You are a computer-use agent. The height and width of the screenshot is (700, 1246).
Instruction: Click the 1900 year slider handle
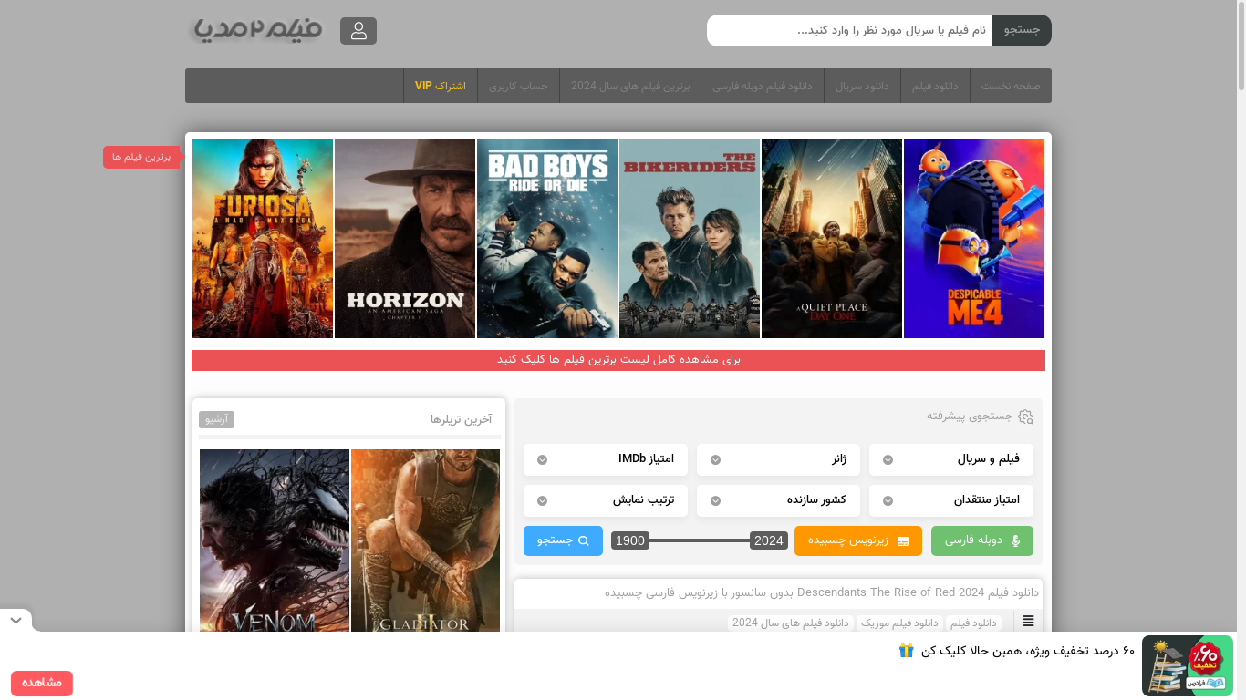pos(630,540)
